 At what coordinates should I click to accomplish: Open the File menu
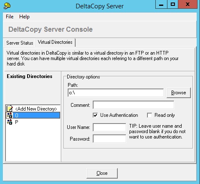click(x=10, y=17)
